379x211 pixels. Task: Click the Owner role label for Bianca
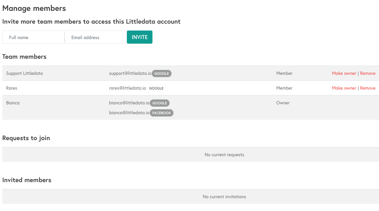283,103
